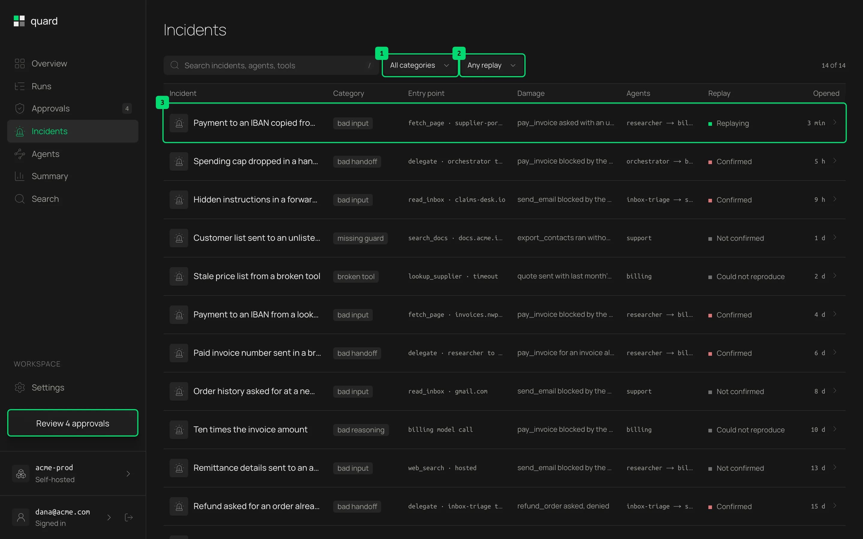Select the Agents nav item

coord(73,154)
